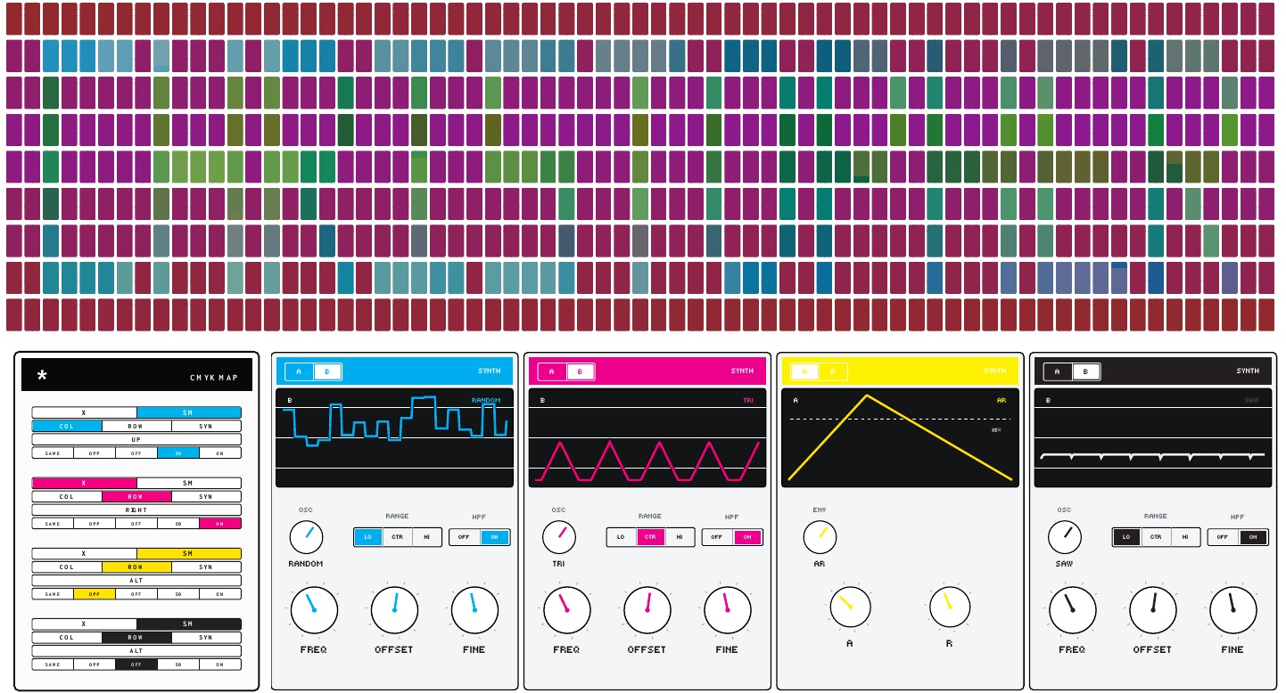The image size is (1286, 693).
Task: Set black map mode to 50
Action: [x=178, y=664]
